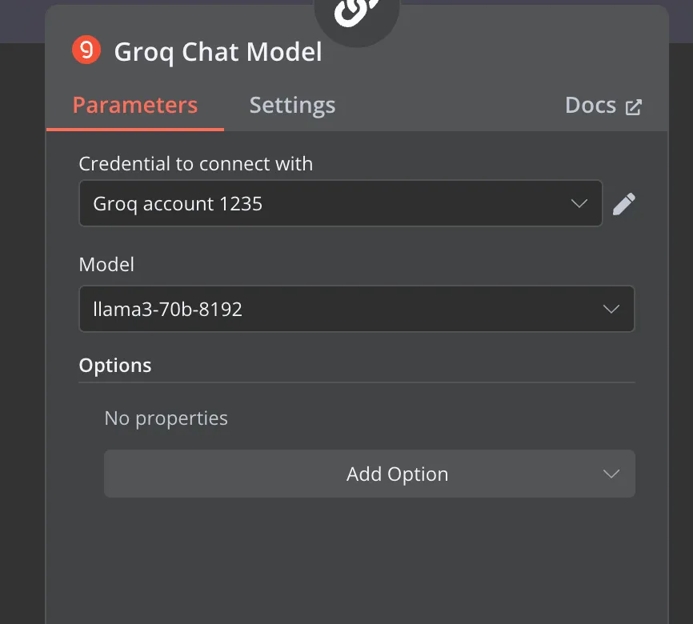Click the chevron arrow in the credential field
The image size is (693, 624).
click(579, 204)
